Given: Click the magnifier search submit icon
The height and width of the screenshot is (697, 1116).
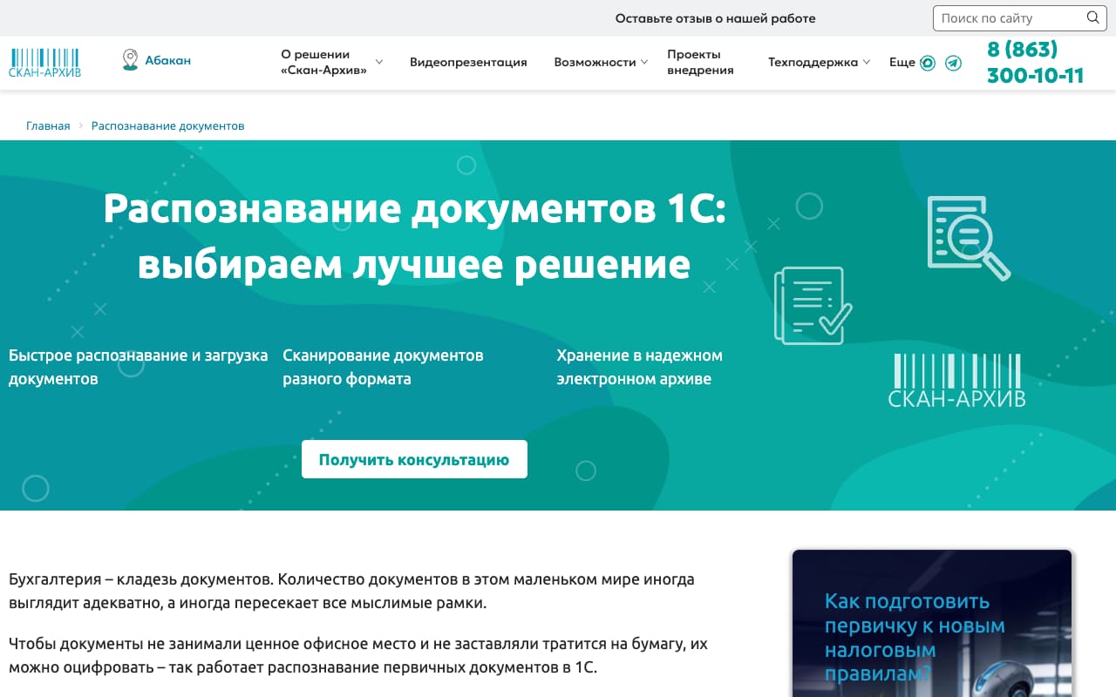Looking at the screenshot, I should 1092,17.
